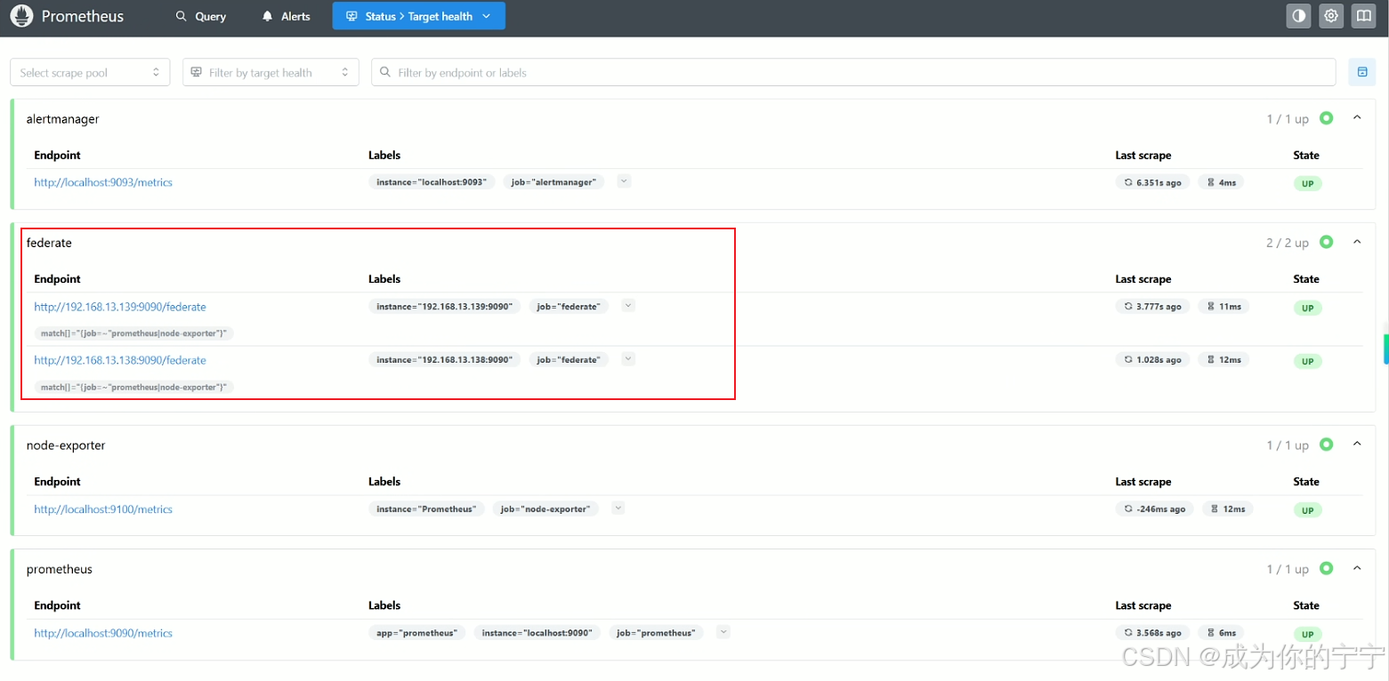Toggle the dark/light theme icon

(1298, 16)
